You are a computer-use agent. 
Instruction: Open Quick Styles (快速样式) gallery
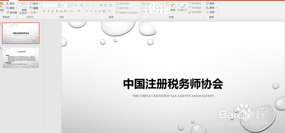click(x=182, y=8)
